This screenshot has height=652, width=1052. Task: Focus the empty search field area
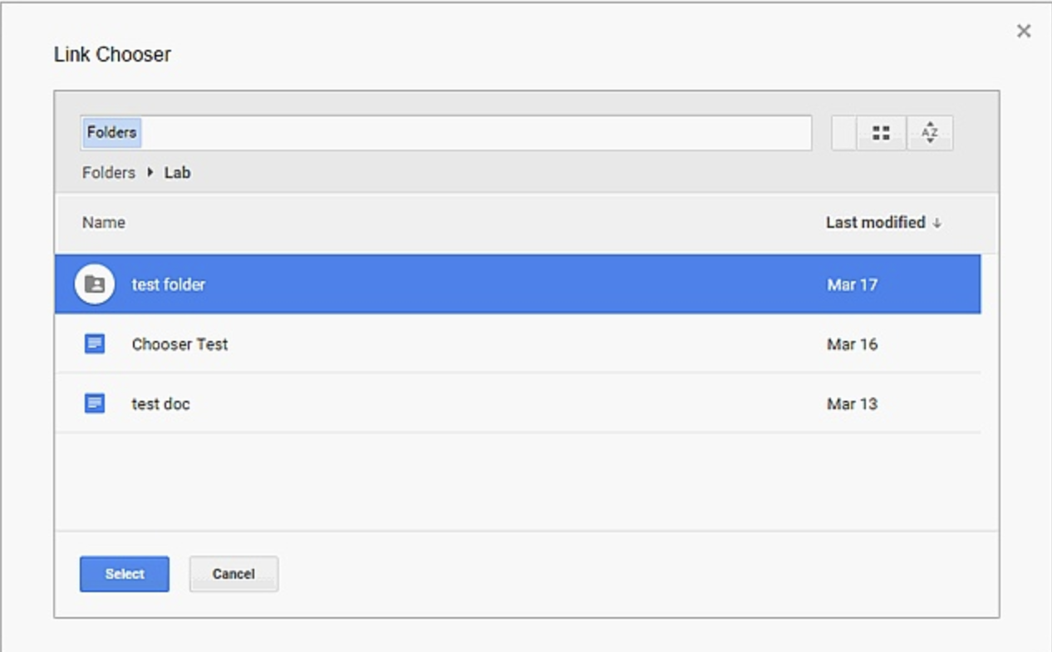[474, 133]
